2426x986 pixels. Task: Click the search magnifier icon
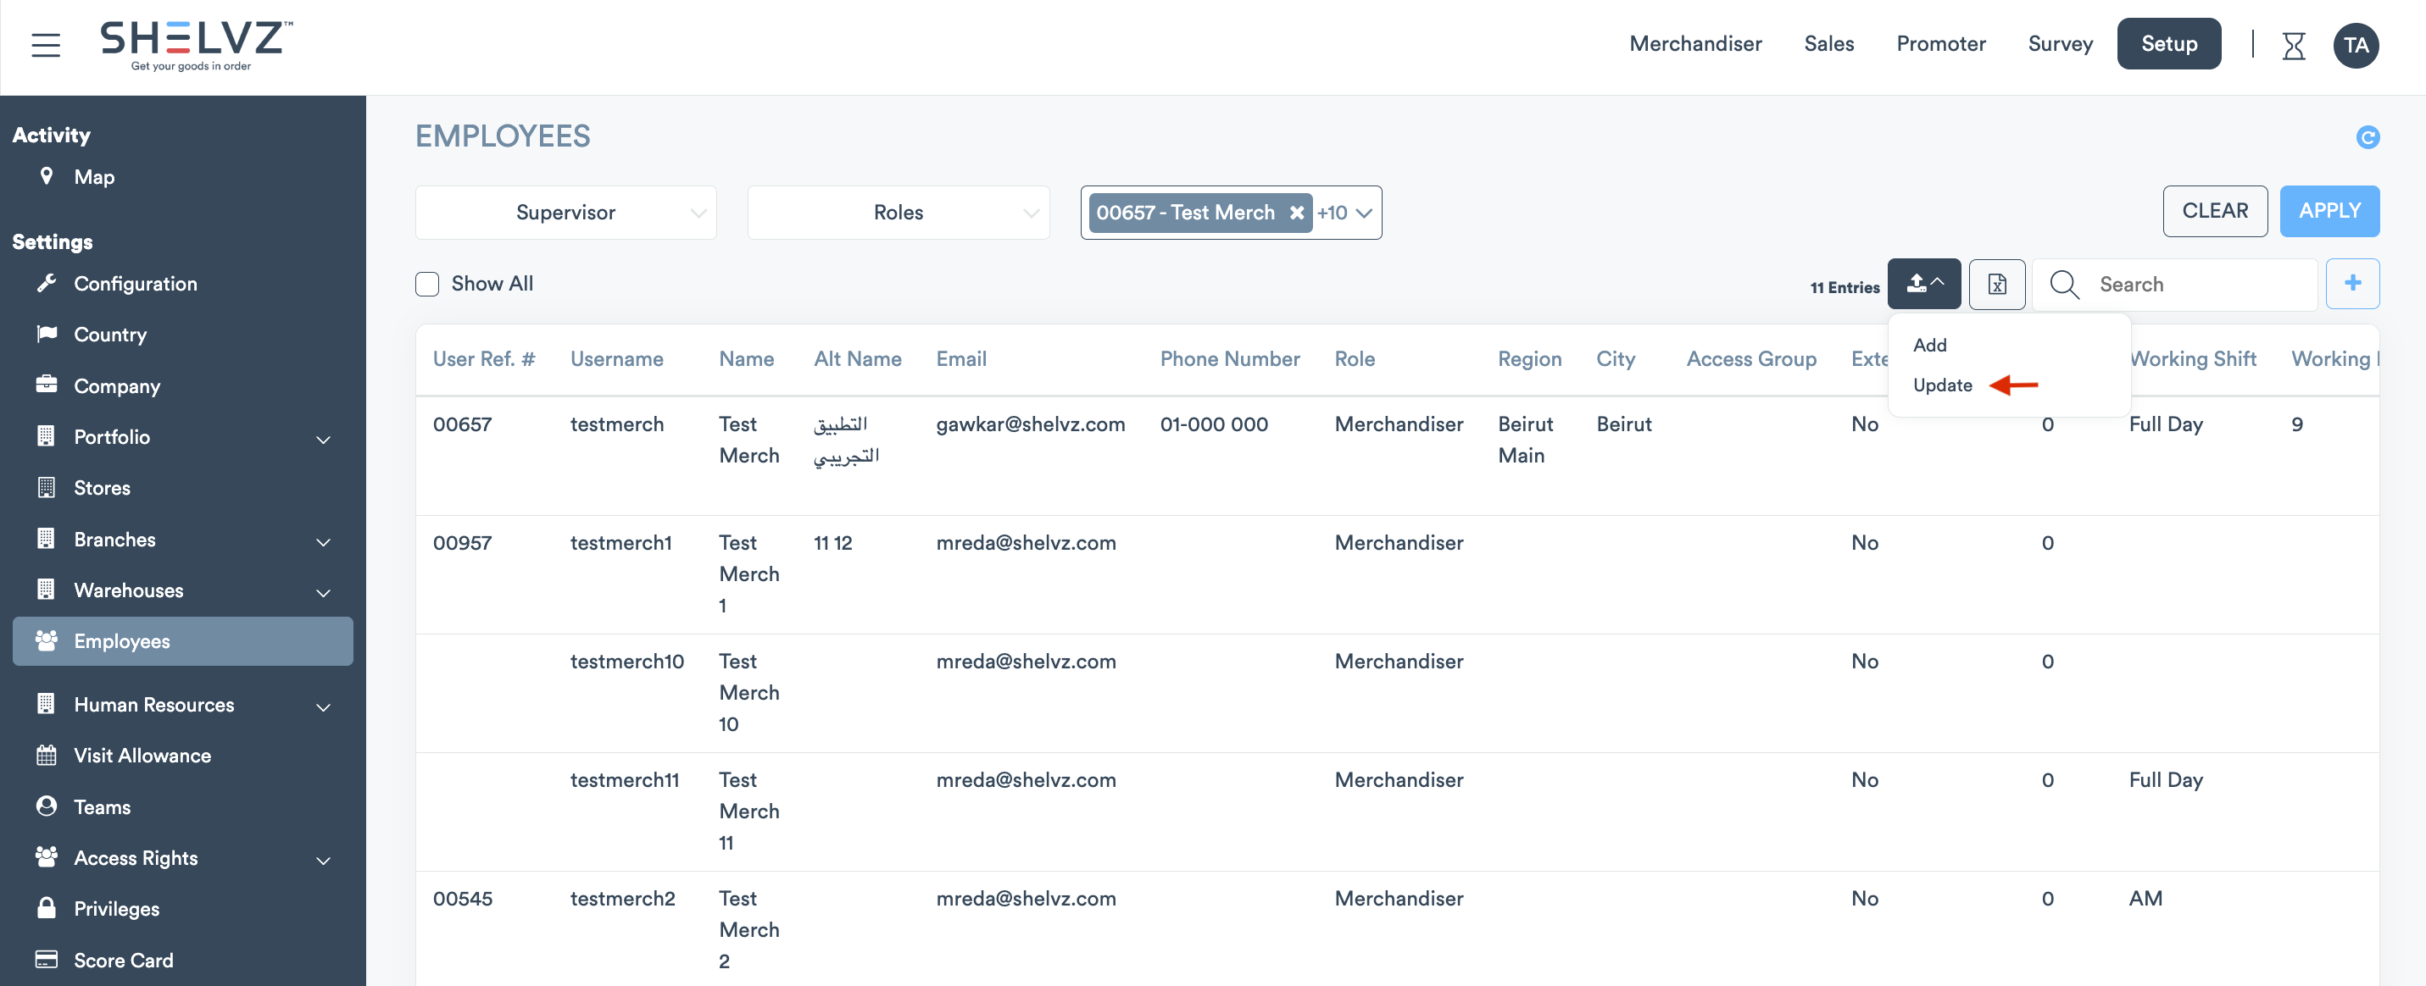pyautogui.click(x=2063, y=284)
